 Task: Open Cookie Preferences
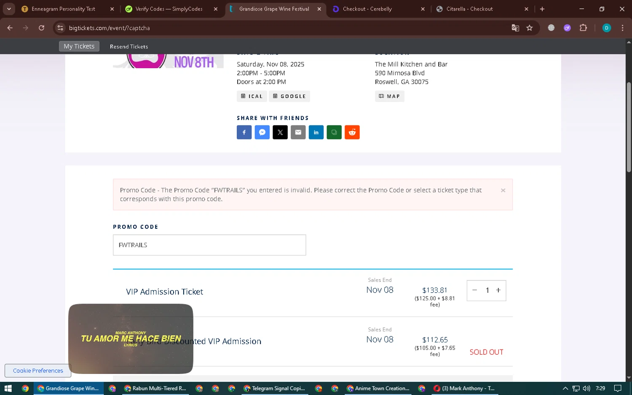(38, 371)
